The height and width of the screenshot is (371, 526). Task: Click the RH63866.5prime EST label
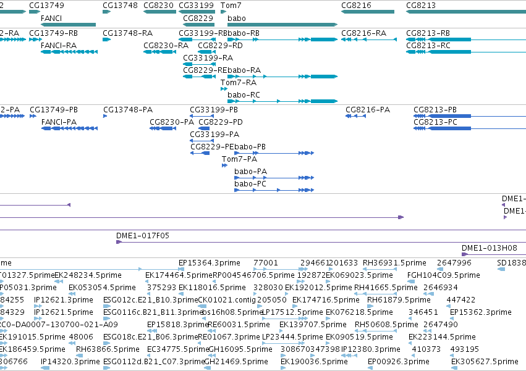(x=108, y=349)
